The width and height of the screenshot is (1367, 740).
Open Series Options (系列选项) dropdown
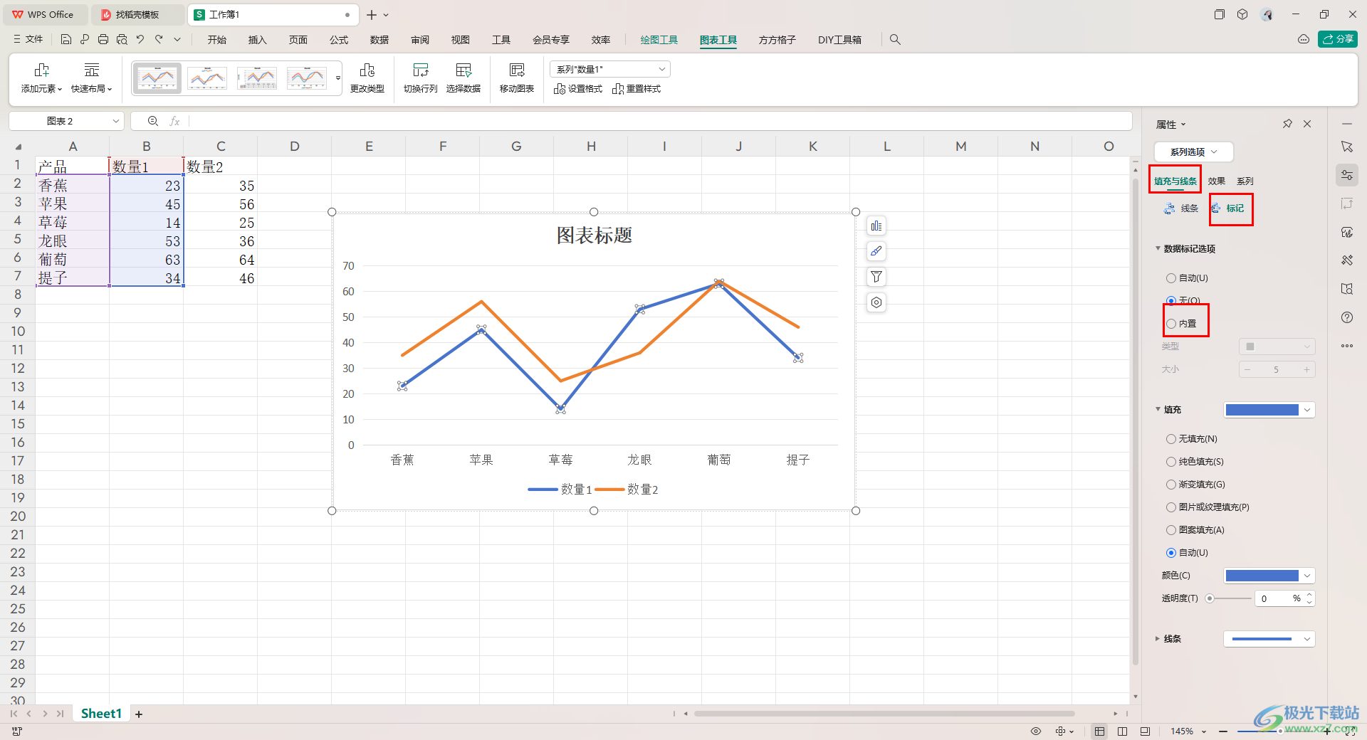1193,152
